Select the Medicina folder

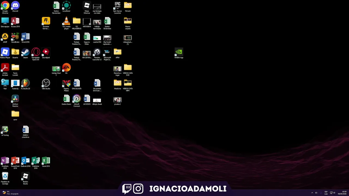118,83
